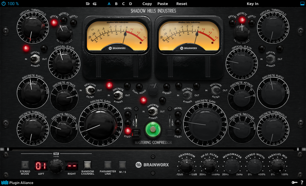Screen dimensions: 306x186
Task: Click the left Steel transformer indicator
Action: click(x=128, y=131)
